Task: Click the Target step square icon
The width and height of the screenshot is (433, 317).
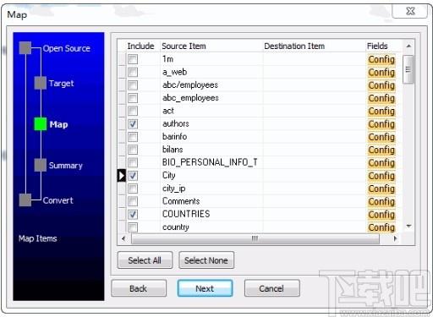Action: click(x=41, y=83)
